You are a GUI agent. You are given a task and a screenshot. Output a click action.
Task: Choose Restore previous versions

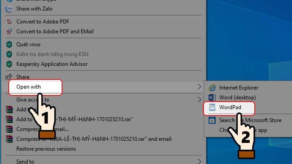[46, 149]
